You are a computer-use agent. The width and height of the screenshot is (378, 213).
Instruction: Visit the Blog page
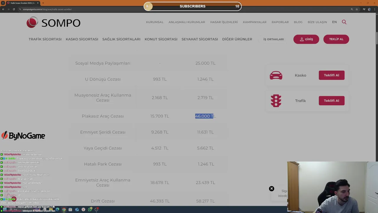[298, 22]
